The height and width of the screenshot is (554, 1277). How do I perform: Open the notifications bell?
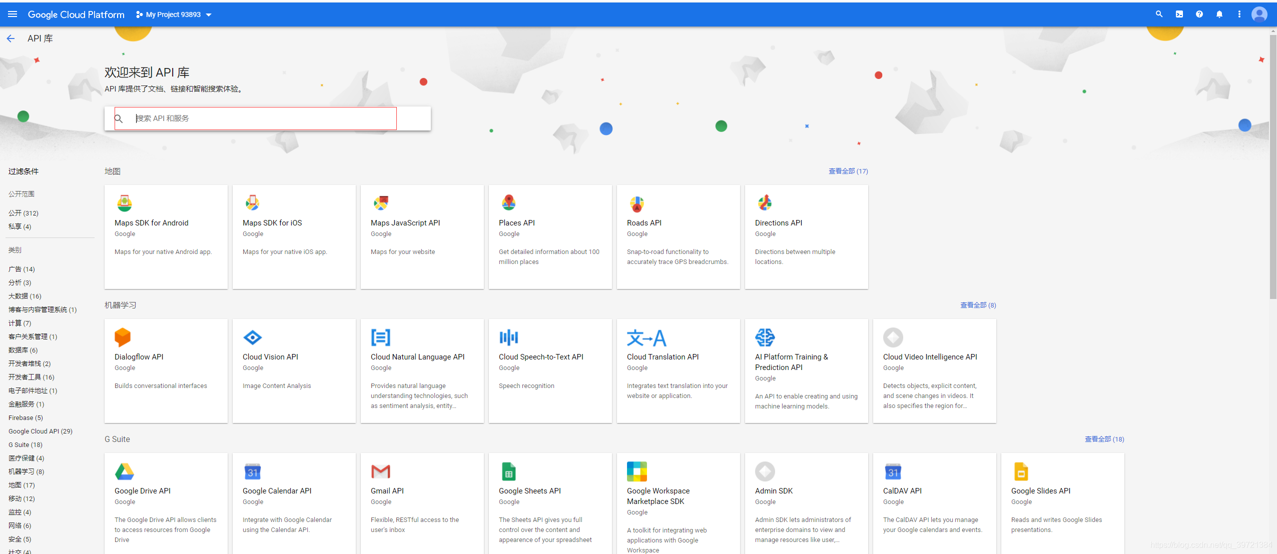[1219, 14]
